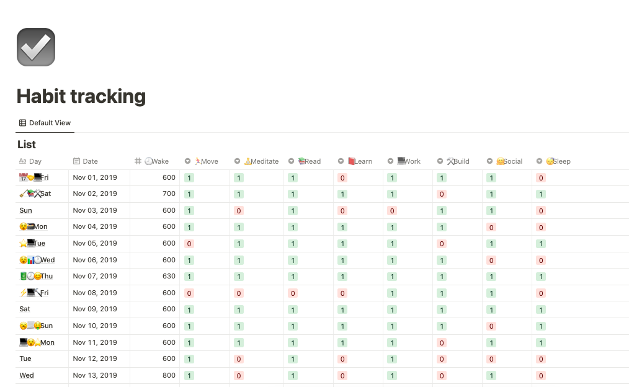
Task: Click the text icon in Day header
Action: coord(23,161)
